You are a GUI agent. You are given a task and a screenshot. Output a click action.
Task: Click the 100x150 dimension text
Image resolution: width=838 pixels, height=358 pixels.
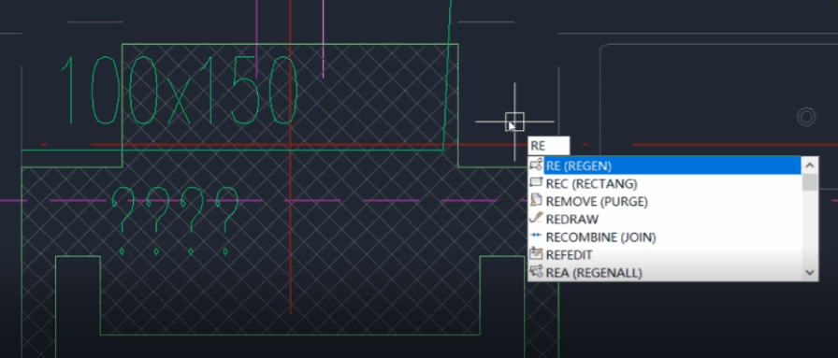click(x=178, y=90)
